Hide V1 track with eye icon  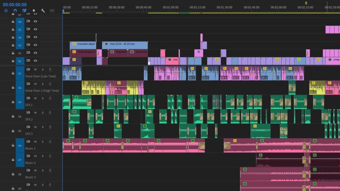pyautogui.click(x=35, y=61)
